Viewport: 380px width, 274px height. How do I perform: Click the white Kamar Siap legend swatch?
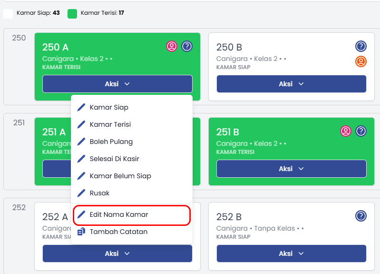[x=8, y=13]
